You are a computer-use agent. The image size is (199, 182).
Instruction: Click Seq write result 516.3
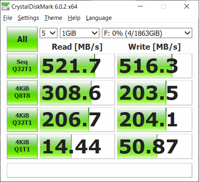[x=155, y=66]
